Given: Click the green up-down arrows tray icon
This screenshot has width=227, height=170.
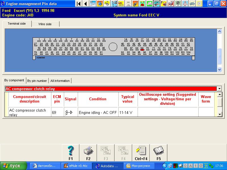Looking at the screenshot, I should click(x=211, y=166).
